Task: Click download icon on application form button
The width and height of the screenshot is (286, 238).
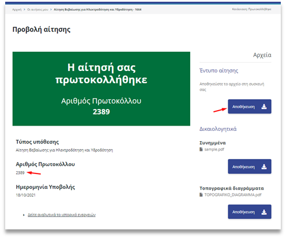Action: point(264,107)
